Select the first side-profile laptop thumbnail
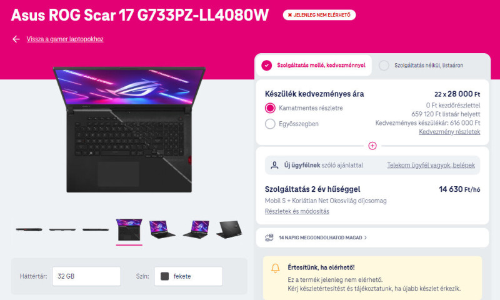The height and width of the screenshot is (300, 500). [x=29, y=229]
